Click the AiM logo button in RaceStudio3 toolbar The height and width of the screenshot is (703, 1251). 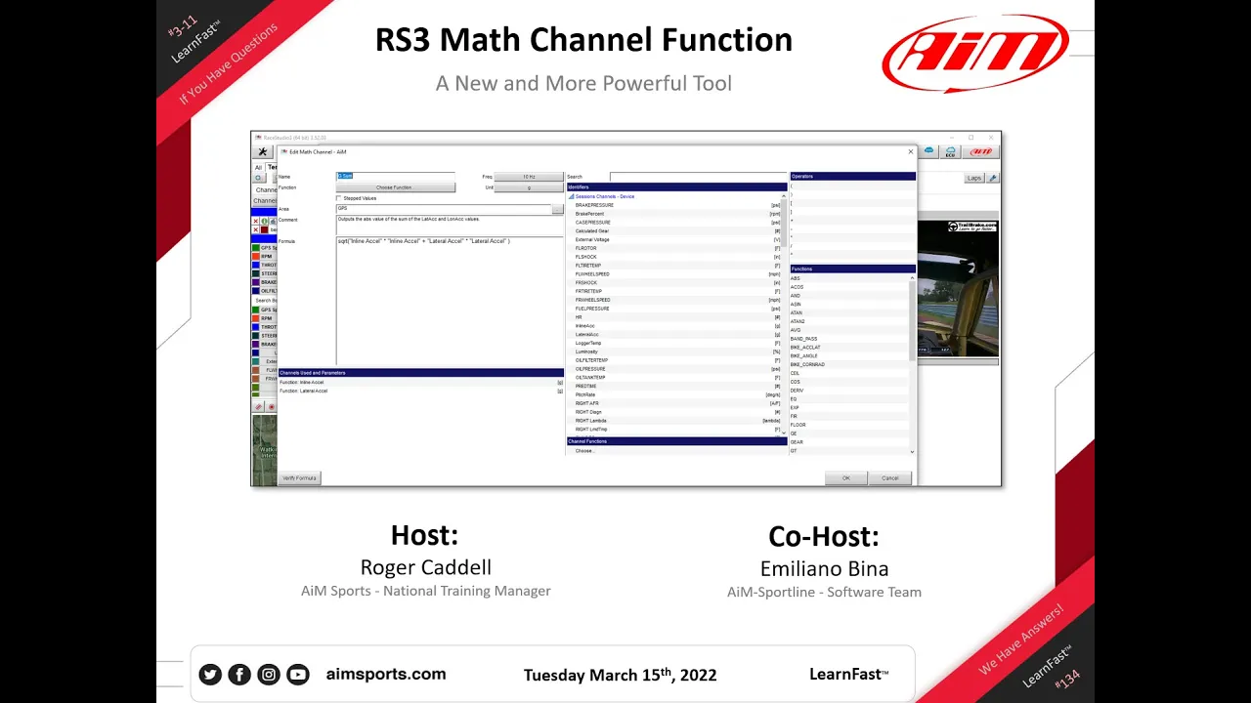pyautogui.click(x=981, y=152)
